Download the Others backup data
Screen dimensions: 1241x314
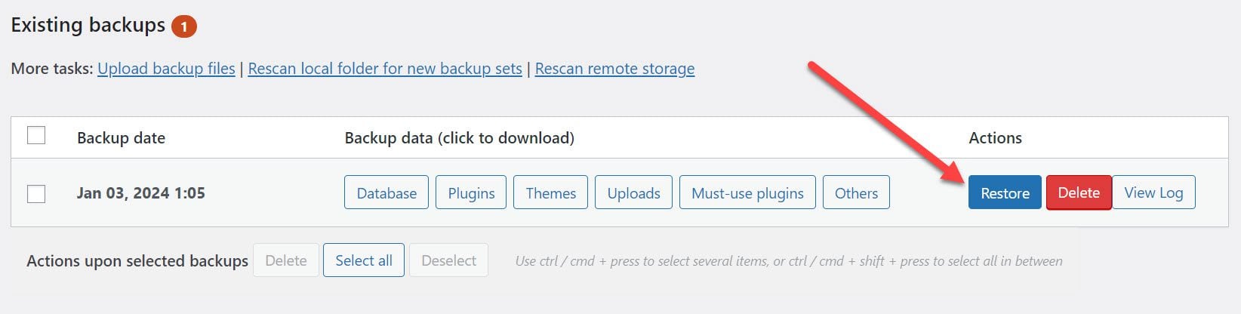856,192
